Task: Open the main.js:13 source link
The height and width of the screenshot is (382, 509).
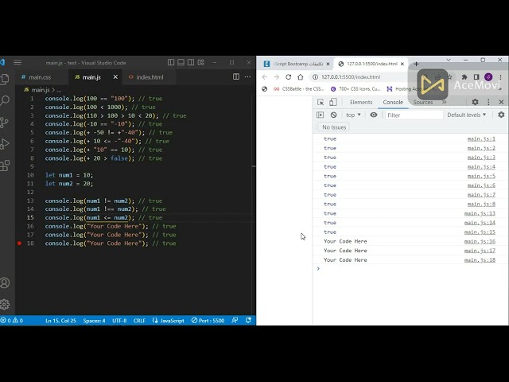Action: (x=480, y=213)
